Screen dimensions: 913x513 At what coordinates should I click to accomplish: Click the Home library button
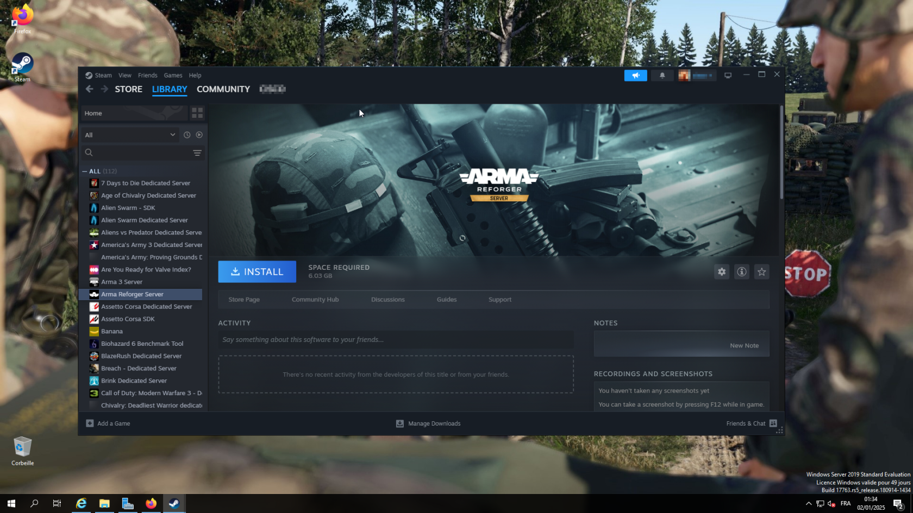134,113
